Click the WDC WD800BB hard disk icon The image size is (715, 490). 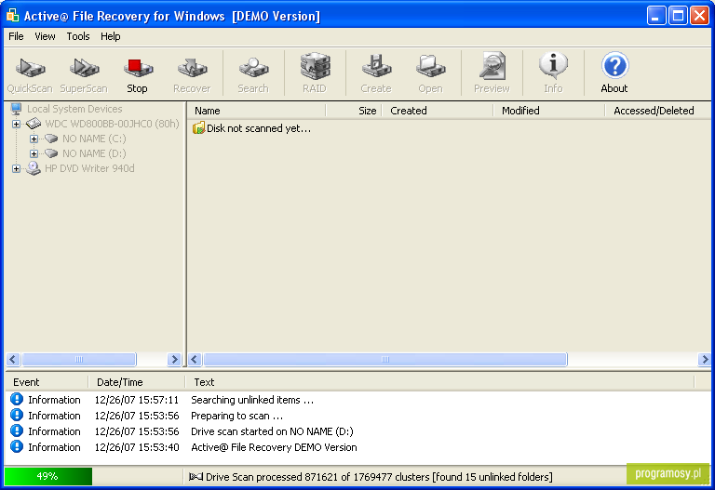(34, 124)
